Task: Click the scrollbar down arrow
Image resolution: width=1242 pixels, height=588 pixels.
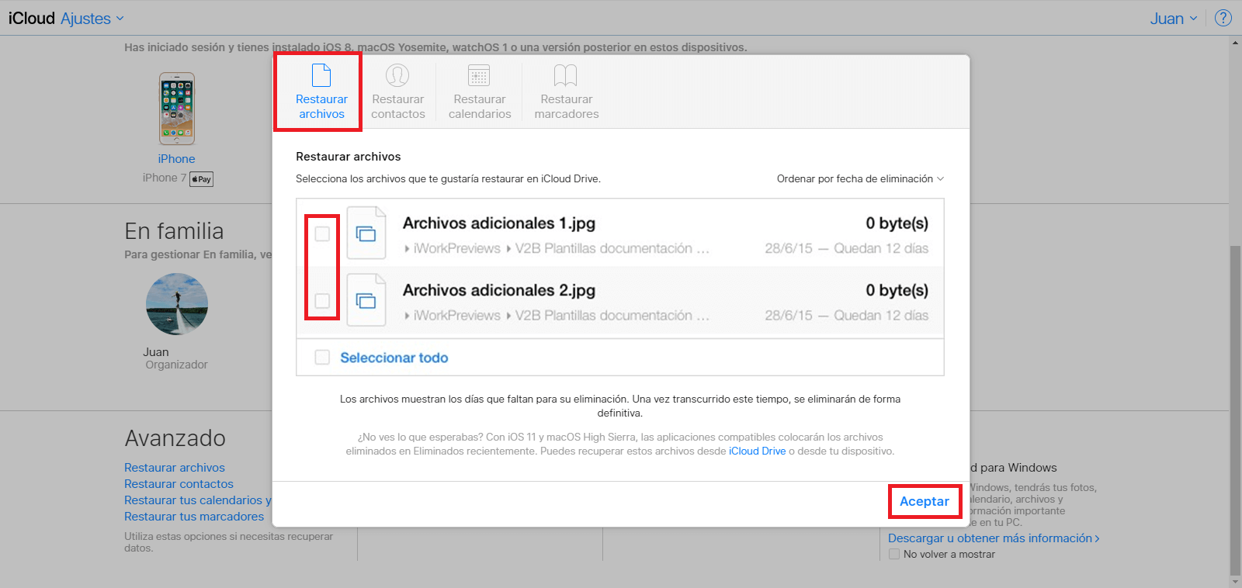Action: click(1235, 582)
